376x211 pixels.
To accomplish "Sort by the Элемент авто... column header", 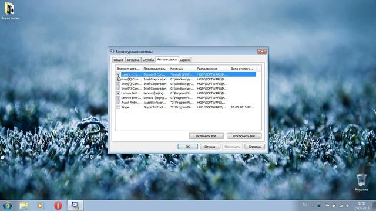I will (129, 69).
